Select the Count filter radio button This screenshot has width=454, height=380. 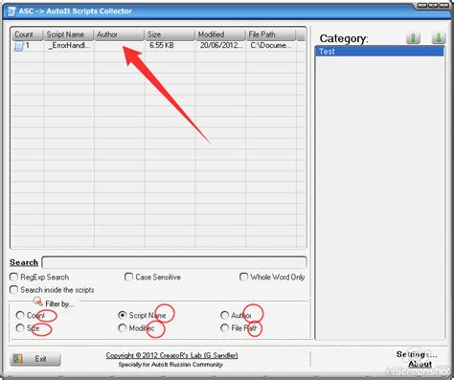20,315
